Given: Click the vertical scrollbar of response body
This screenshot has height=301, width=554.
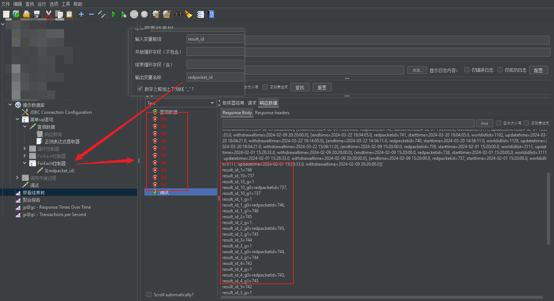Looking at the screenshot, I should click(549, 208).
